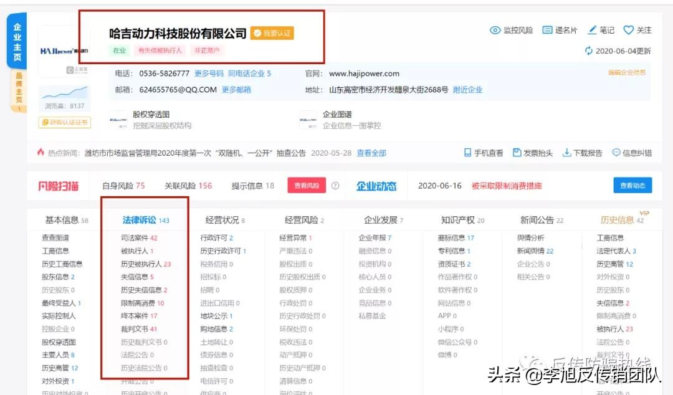
Task: Click the red 查看风险 button
Action: (x=306, y=185)
